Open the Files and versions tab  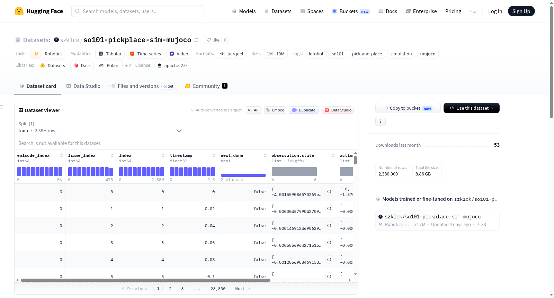pyautogui.click(x=143, y=86)
